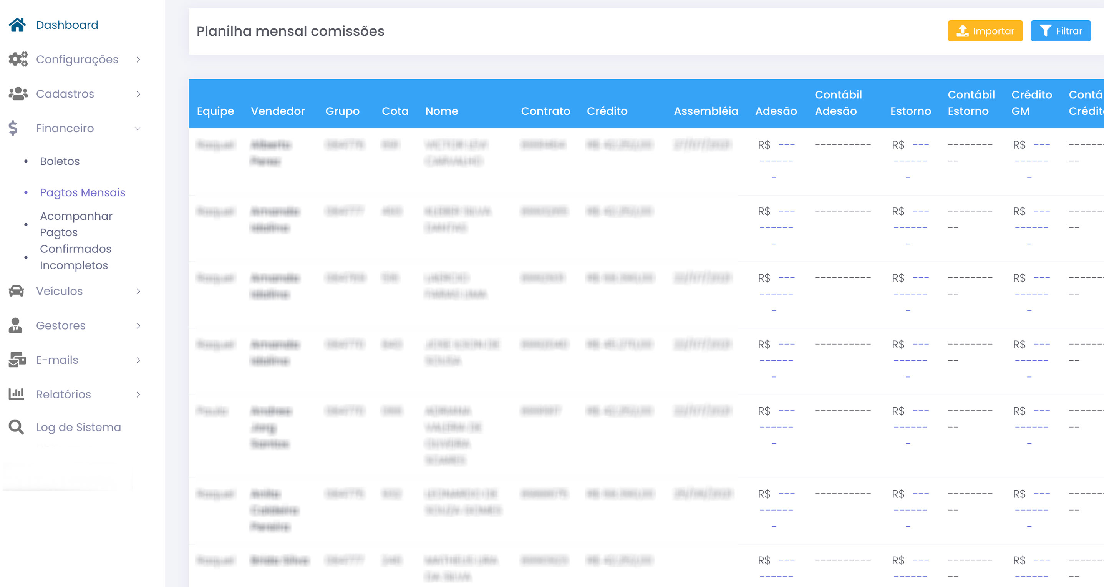This screenshot has height=587, width=1104.
Task: Click the Planilha mensal comissões title
Action: [290, 31]
